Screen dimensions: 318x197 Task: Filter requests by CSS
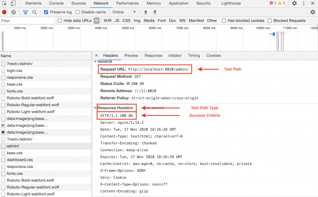coord(126,21)
